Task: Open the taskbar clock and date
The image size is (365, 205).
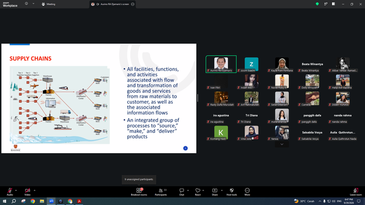Action: 348,201
